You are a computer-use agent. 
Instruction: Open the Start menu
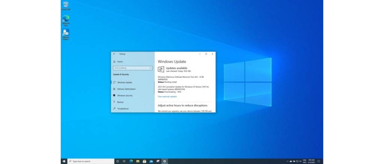click(64, 161)
